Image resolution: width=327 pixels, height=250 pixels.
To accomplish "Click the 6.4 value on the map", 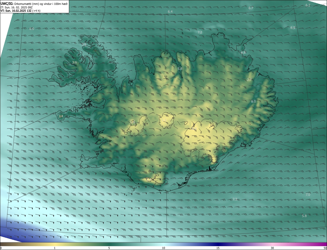I will (170, 12).
